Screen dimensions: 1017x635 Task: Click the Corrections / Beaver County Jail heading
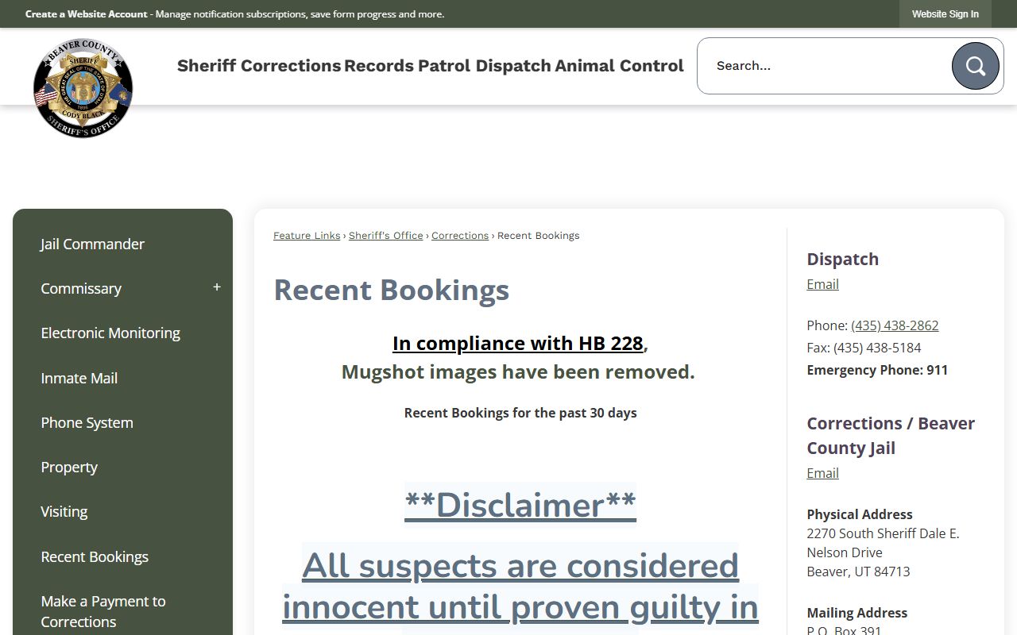(891, 436)
